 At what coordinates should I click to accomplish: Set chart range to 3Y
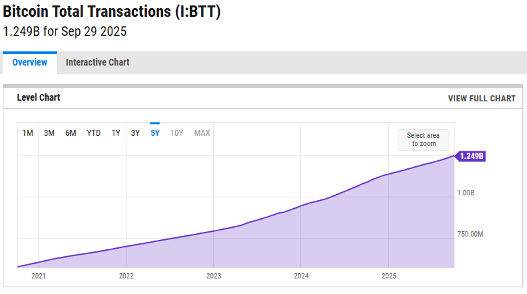click(135, 133)
